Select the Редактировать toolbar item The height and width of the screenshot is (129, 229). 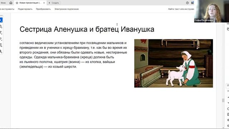[x=25, y=9]
